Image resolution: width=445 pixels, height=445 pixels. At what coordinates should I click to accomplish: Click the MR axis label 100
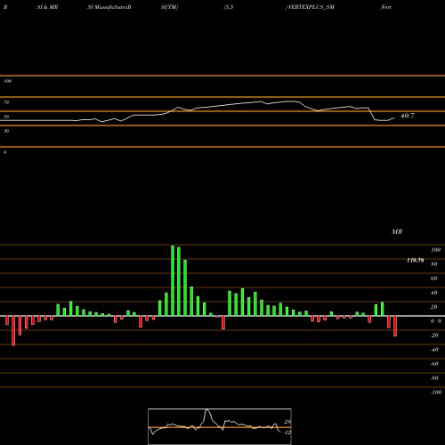435,250
